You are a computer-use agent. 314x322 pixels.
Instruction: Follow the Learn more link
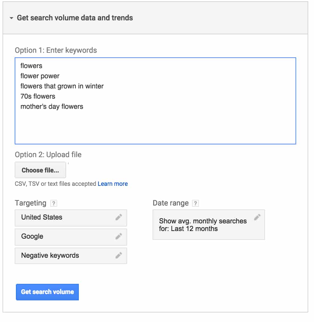pyautogui.click(x=113, y=184)
